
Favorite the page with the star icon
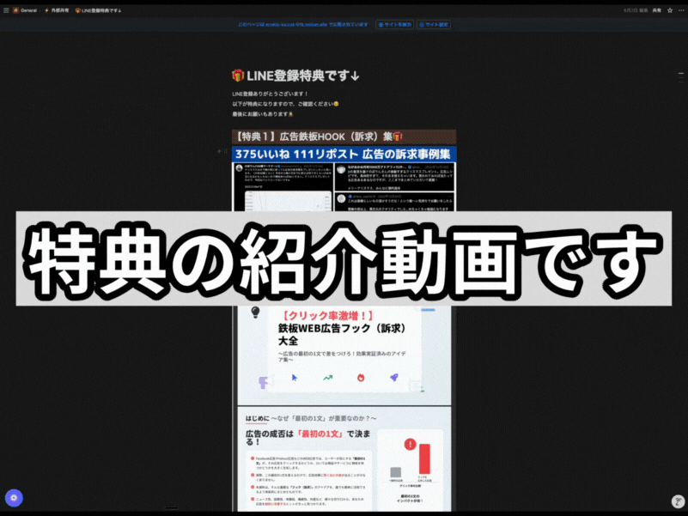(x=670, y=10)
